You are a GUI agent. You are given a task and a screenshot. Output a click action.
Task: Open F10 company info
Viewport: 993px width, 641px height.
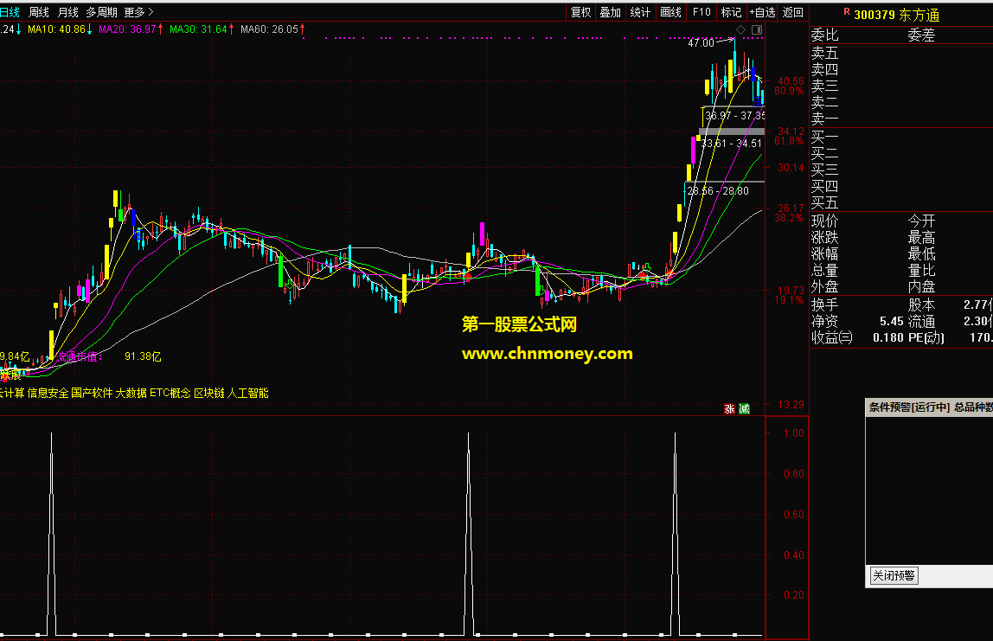click(701, 12)
